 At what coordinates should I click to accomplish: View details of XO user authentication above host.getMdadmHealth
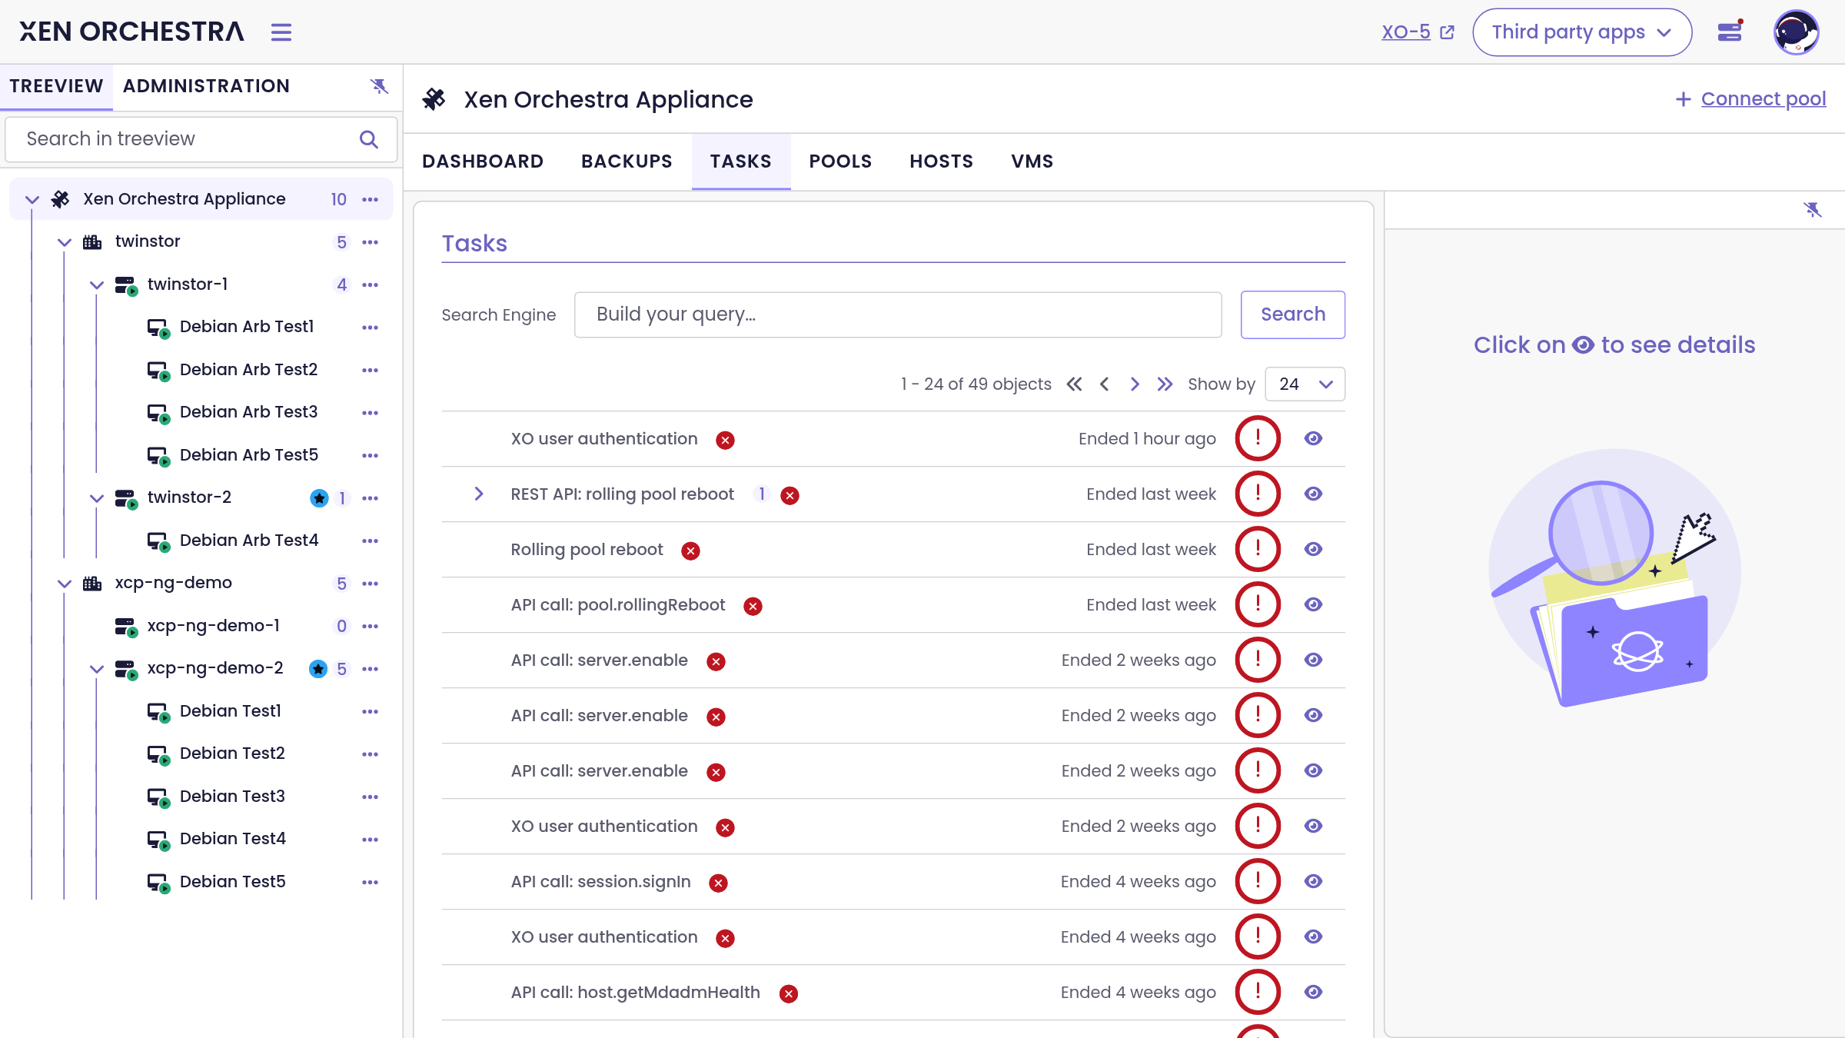[1313, 937]
